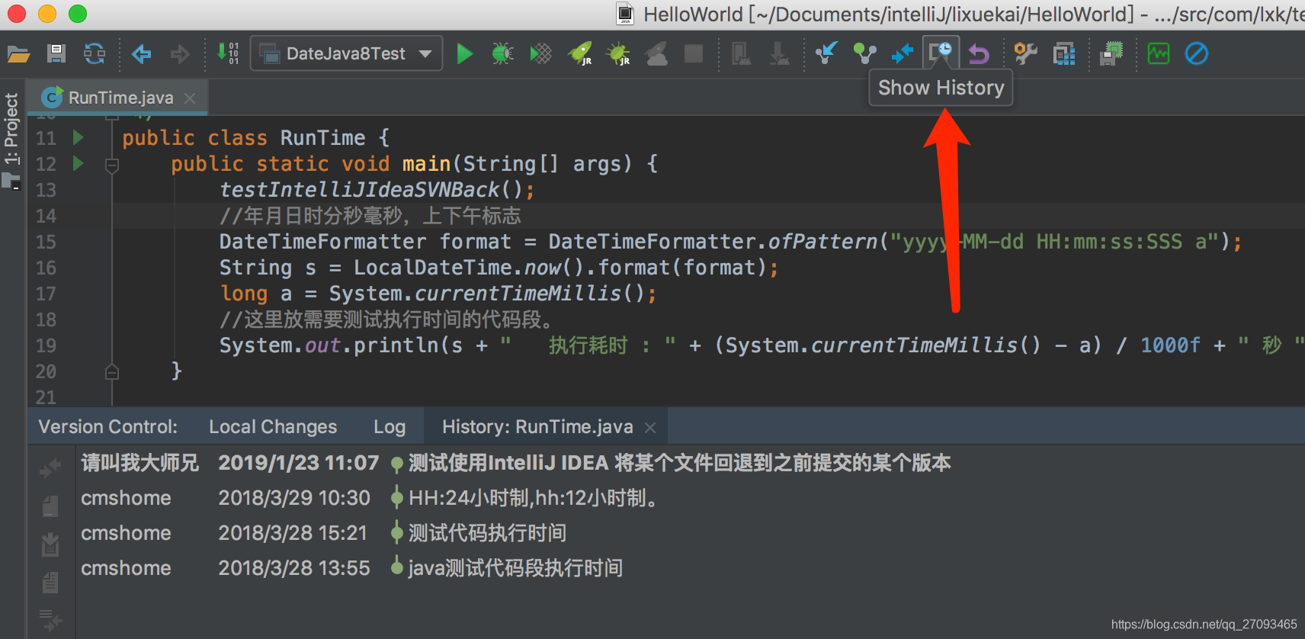1305x639 pixels.
Task: Click the SDK chip device icon
Action: coord(1112,53)
